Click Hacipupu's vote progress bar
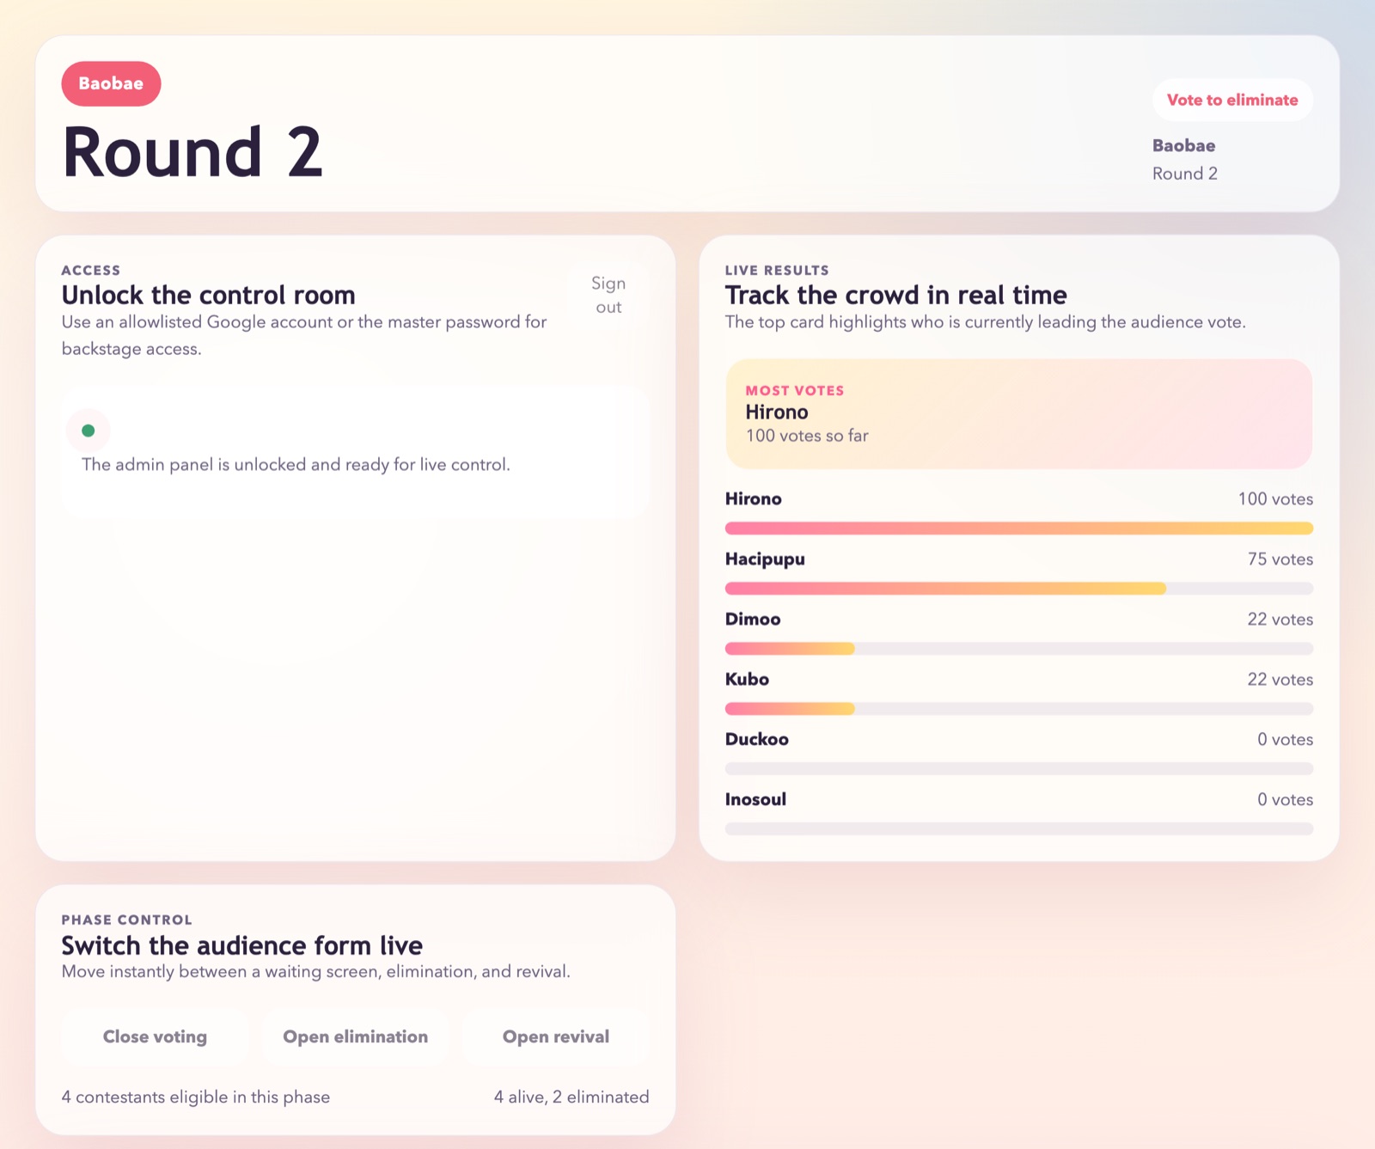The width and height of the screenshot is (1375, 1149). 1019,588
